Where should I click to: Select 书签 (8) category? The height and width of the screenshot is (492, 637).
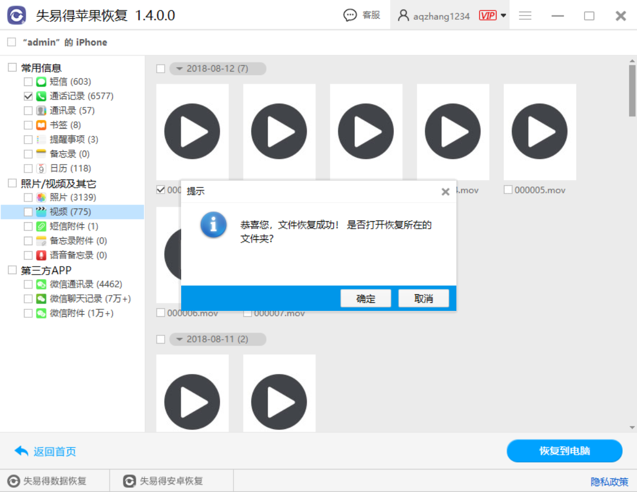(65, 125)
